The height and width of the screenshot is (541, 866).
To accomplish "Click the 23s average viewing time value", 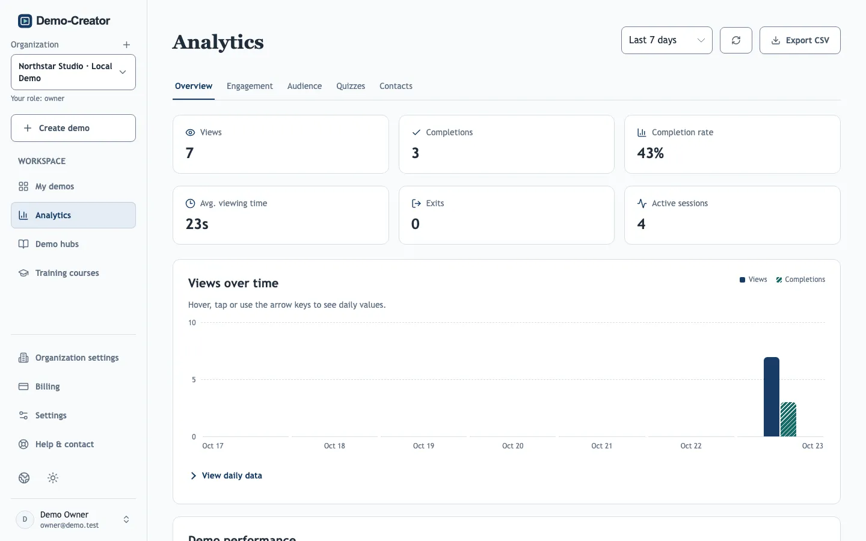I will pos(197,224).
